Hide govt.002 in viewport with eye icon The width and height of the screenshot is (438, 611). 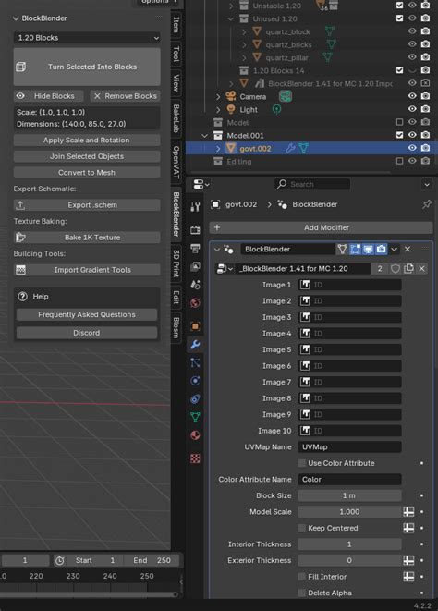point(412,148)
